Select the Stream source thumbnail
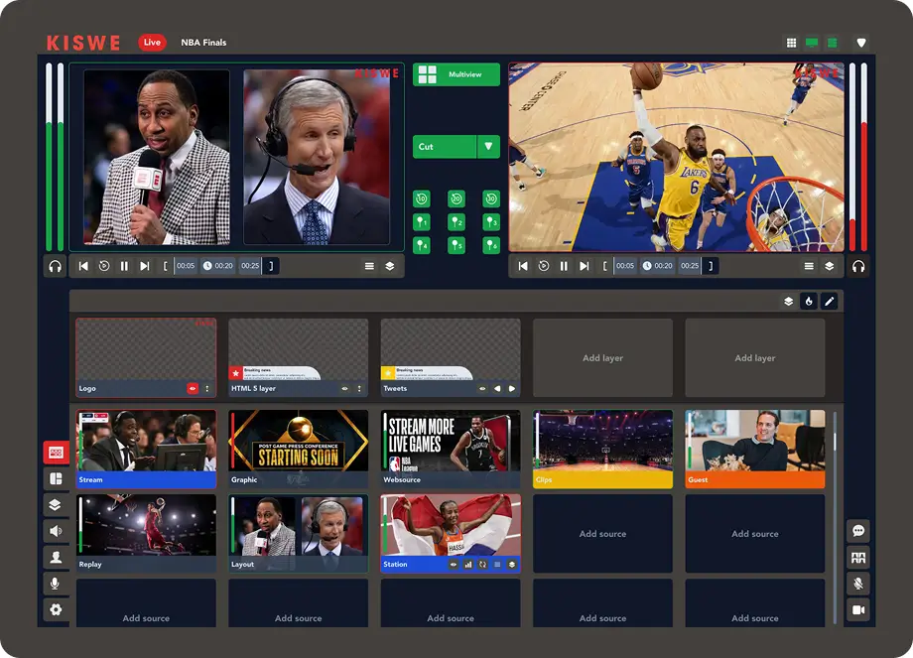 [x=146, y=449]
